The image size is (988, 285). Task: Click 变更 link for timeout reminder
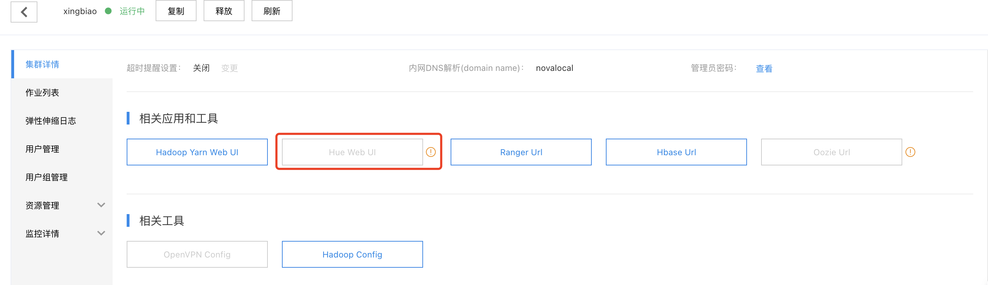(229, 68)
